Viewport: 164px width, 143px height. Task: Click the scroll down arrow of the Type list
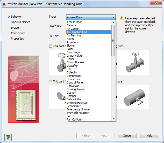pyautogui.click(x=113, y=119)
